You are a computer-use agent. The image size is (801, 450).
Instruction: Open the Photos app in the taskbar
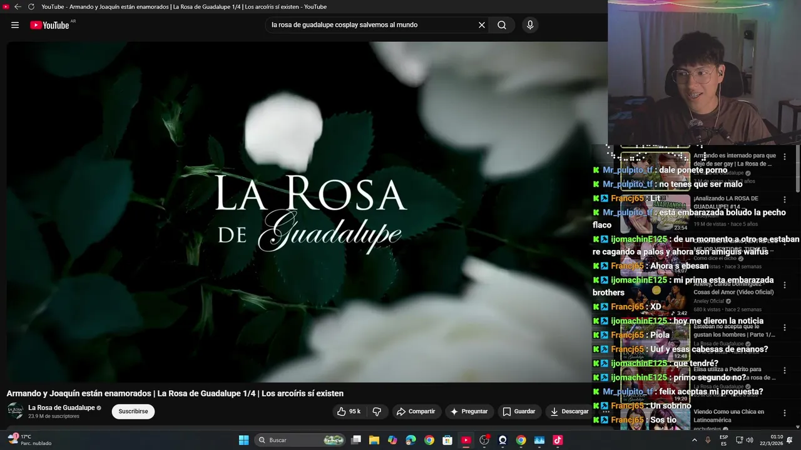[x=539, y=440]
